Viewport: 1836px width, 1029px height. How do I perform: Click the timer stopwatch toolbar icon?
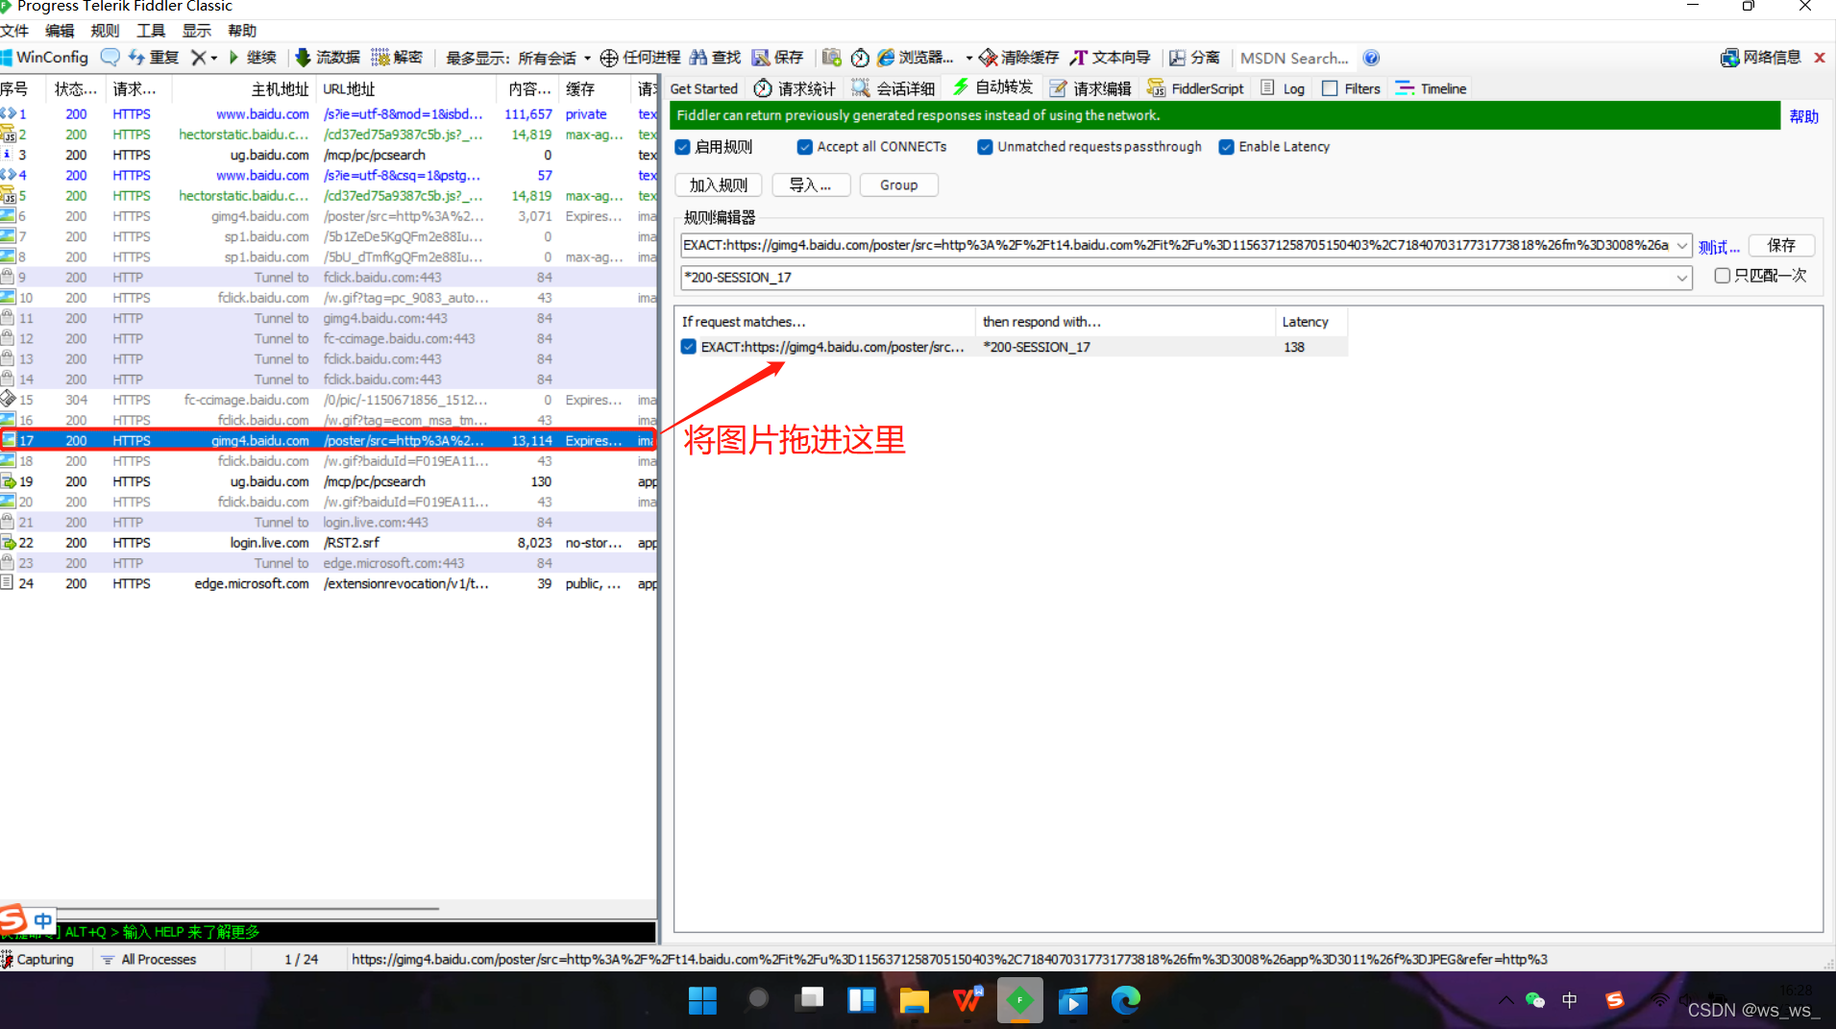coord(860,58)
